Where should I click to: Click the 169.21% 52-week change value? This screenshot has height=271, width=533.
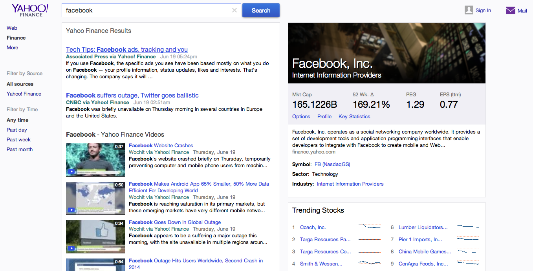point(371,104)
